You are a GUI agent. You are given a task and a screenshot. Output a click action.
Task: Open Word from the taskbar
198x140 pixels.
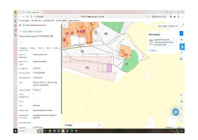[x=54, y=131]
